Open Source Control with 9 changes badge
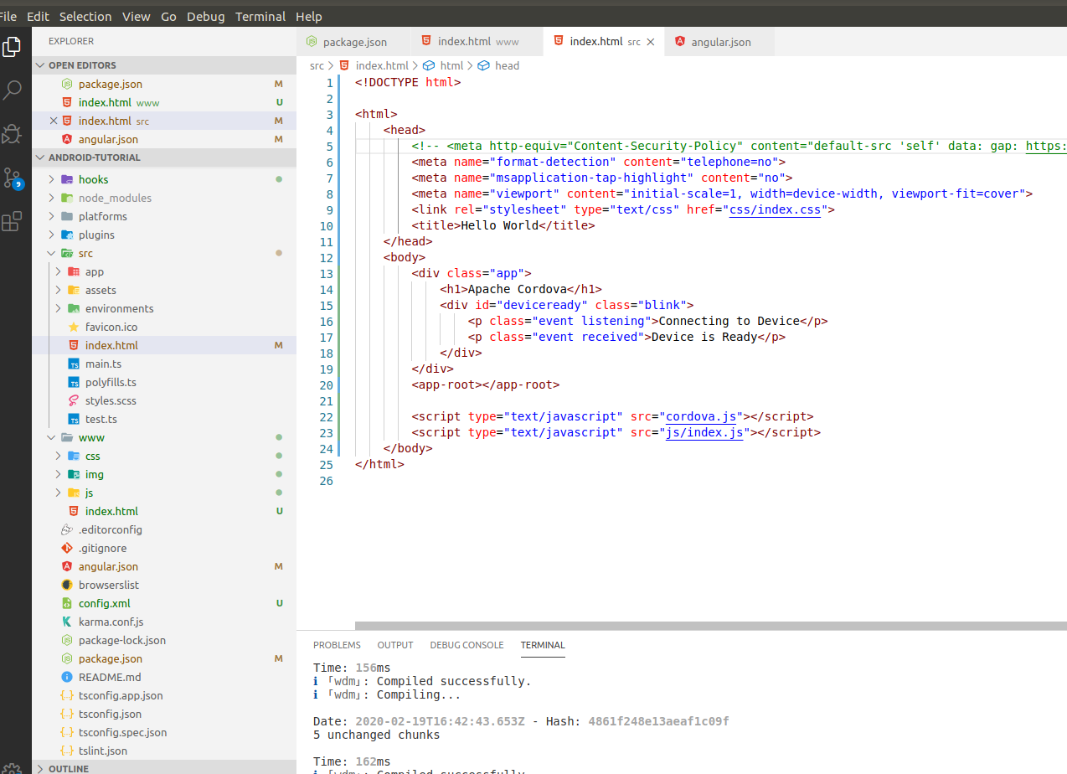The width and height of the screenshot is (1067, 774). (x=13, y=178)
